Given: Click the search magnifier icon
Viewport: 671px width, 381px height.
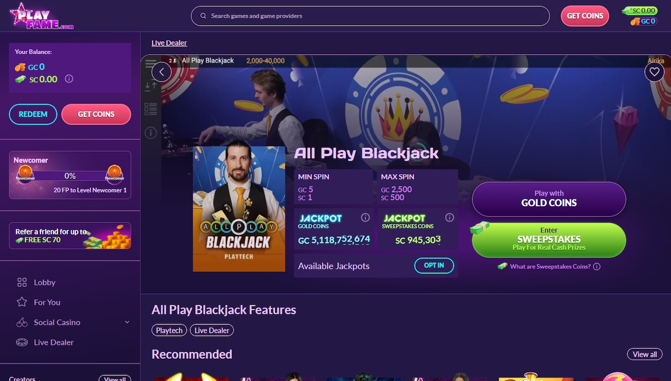Looking at the screenshot, I should [x=203, y=16].
